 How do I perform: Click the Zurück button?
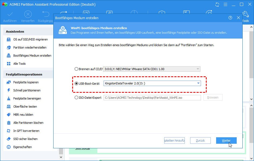tap(200, 141)
